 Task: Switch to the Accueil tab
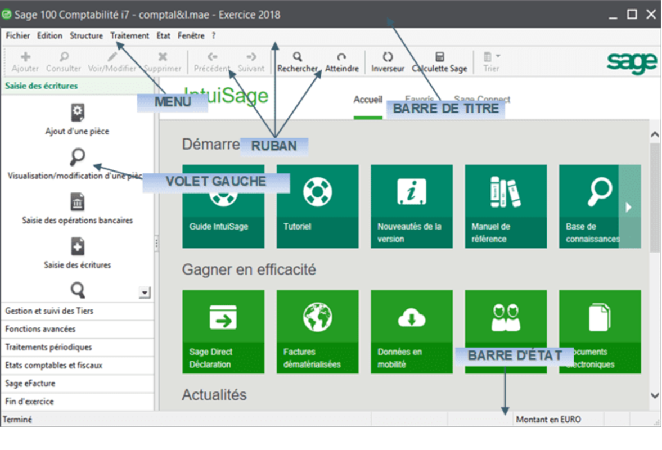pos(368,100)
